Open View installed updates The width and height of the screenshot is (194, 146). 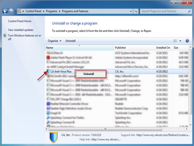(21, 30)
